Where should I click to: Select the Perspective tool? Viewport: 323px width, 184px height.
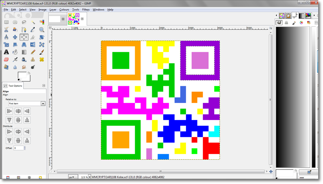pyautogui.click(x=24, y=45)
